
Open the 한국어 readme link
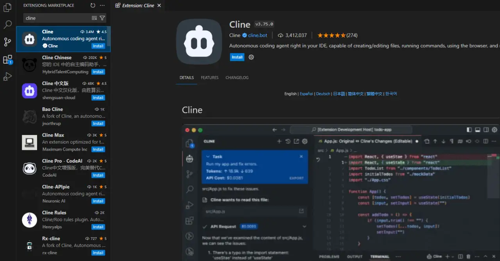391,94
